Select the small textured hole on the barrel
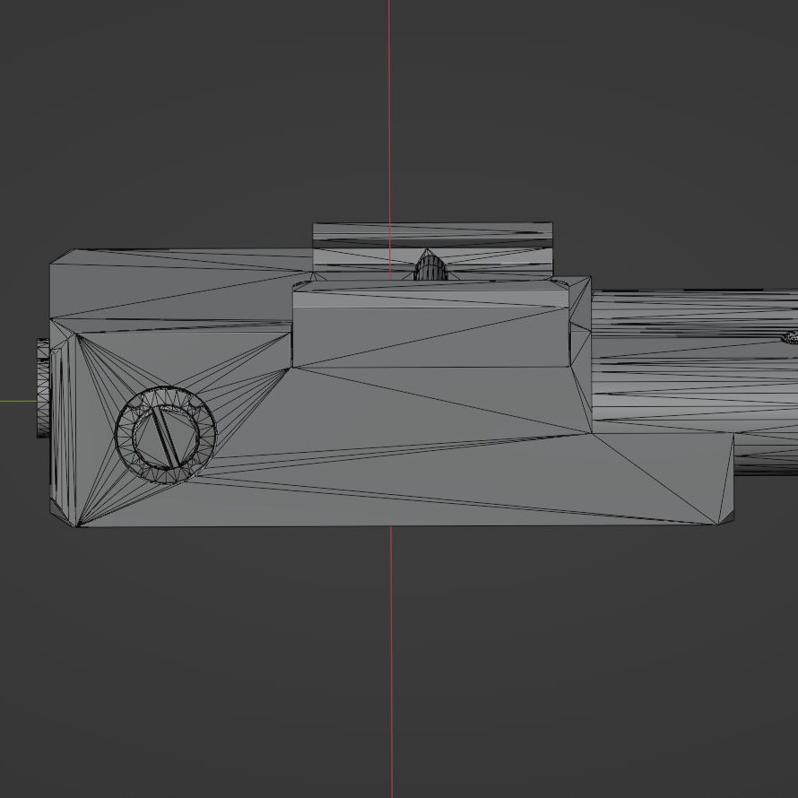This screenshot has width=798, height=798. tap(790, 337)
